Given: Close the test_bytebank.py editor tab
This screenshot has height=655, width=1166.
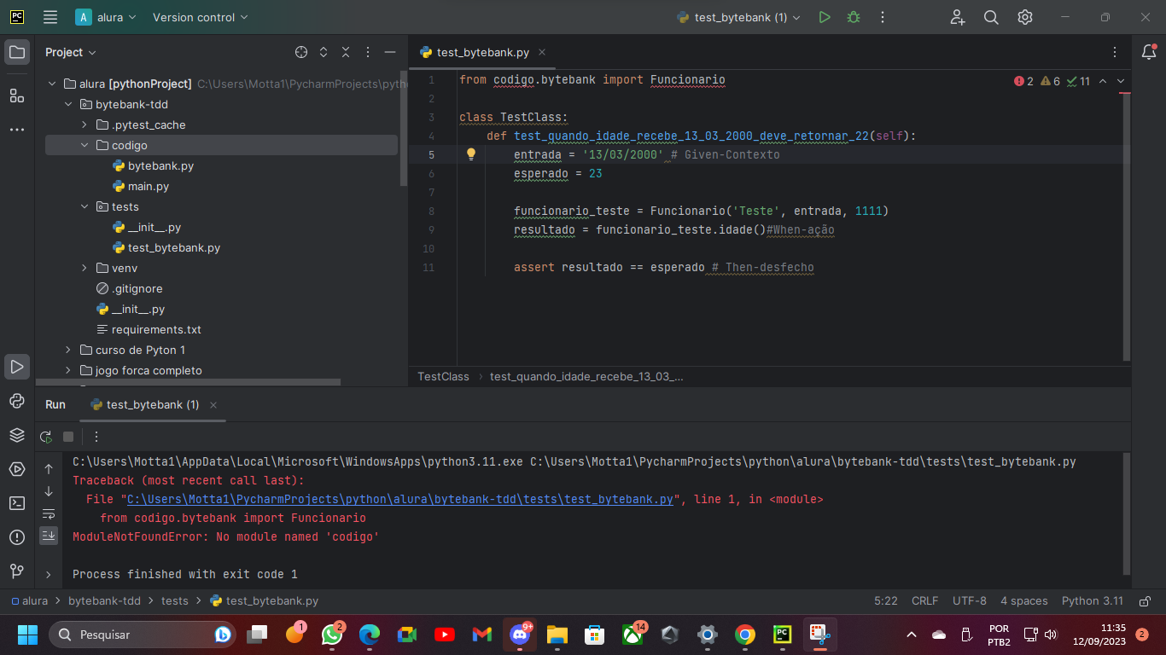Looking at the screenshot, I should 542,52.
